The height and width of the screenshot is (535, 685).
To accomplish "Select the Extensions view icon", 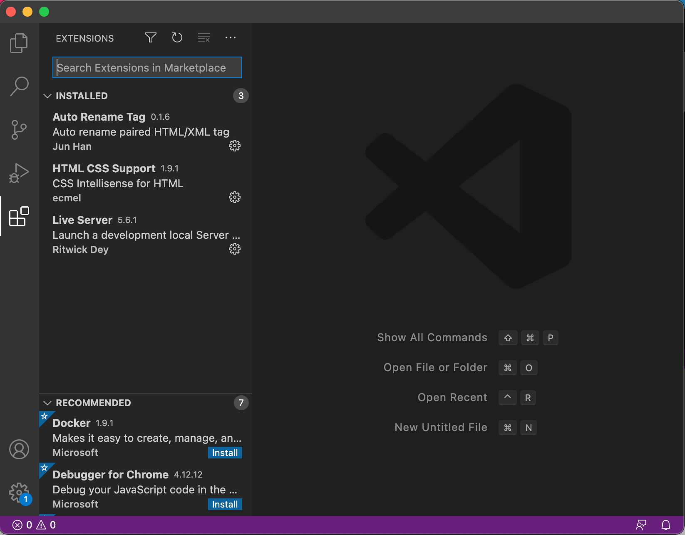I will coord(19,216).
